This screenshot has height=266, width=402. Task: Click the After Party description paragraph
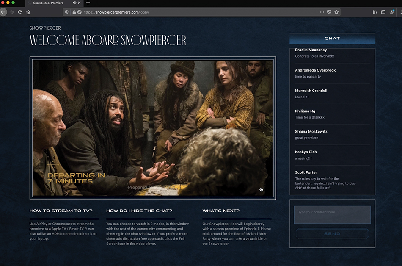pos(237,234)
